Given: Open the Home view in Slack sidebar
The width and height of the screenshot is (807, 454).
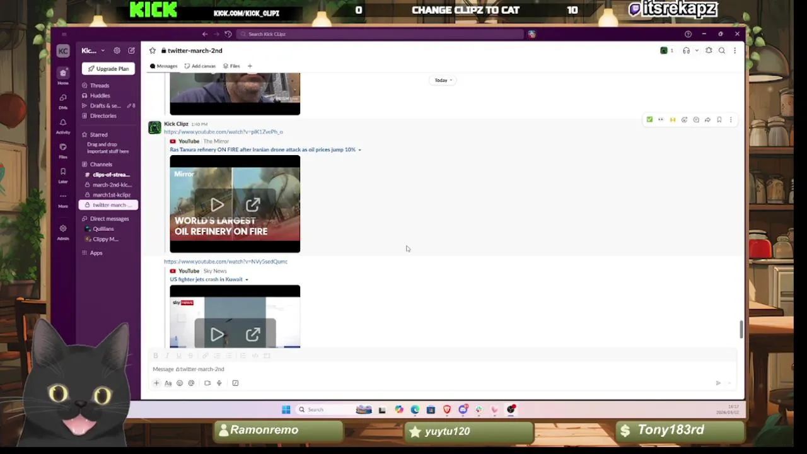Looking at the screenshot, I should point(63,76).
